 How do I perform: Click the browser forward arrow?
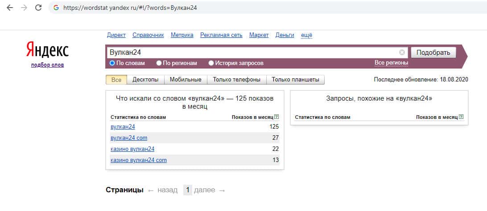(24, 8)
